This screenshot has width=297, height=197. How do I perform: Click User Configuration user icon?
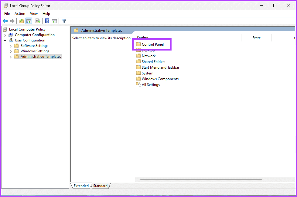[11, 40]
